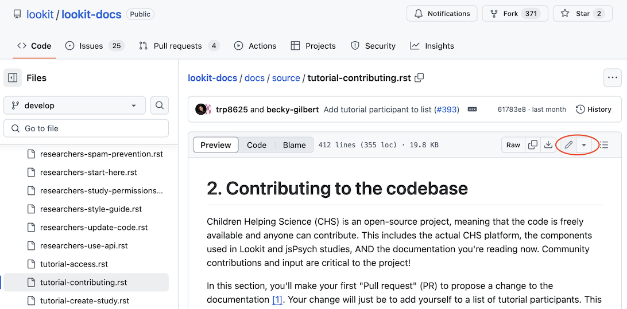The image size is (627, 309).
Task: Open the Projects tab
Action: click(313, 46)
